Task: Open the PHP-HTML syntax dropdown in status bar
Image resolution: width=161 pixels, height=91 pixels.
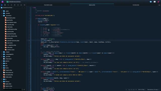Action: (142, 89)
